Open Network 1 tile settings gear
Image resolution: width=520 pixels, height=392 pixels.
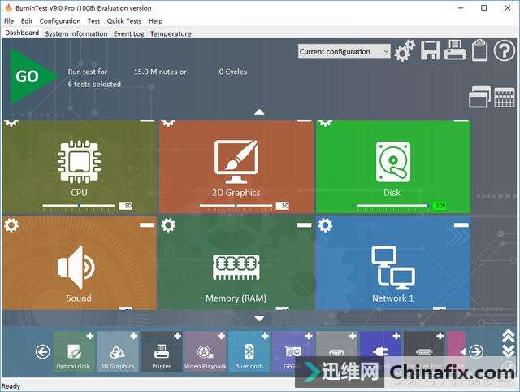(x=325, y=225)
